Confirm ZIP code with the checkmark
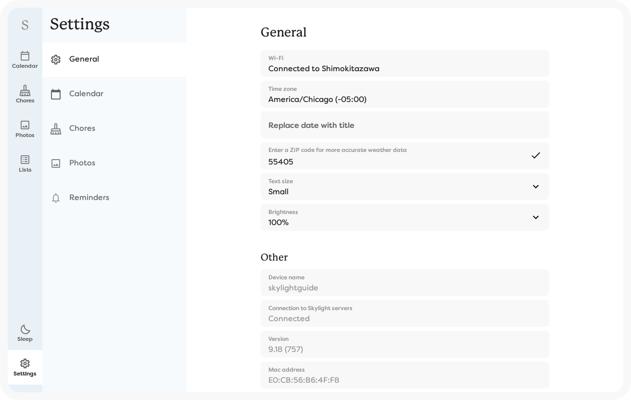The height and width of the screenshot is (400, 631). 535,155
